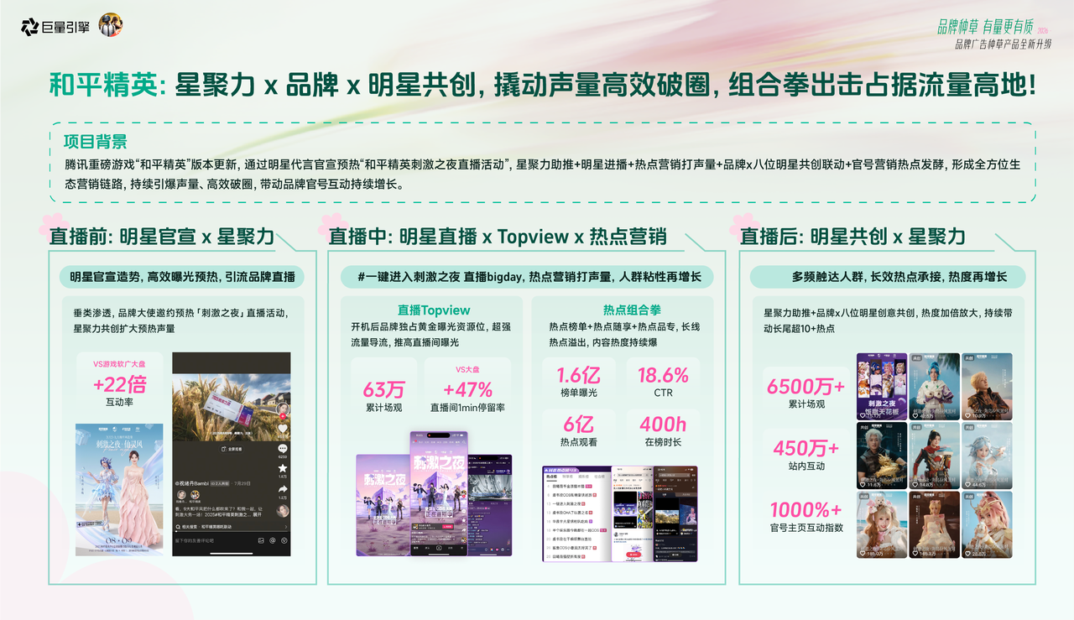This screenshot has height=620, width=1074.
Task: Tap the comment bubble icon in the Bambi video
Action: pyautogui.click(x=283, y=448)
